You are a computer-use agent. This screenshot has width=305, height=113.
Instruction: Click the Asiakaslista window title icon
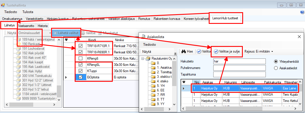pyautogui.click(x=143, y=37)
